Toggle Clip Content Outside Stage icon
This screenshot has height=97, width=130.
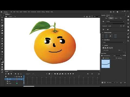point(90,16)
